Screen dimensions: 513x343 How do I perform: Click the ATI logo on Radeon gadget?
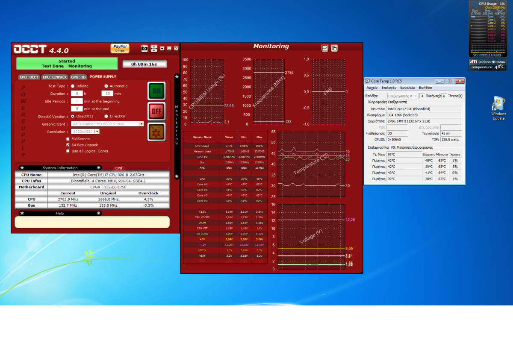[473, 62]
